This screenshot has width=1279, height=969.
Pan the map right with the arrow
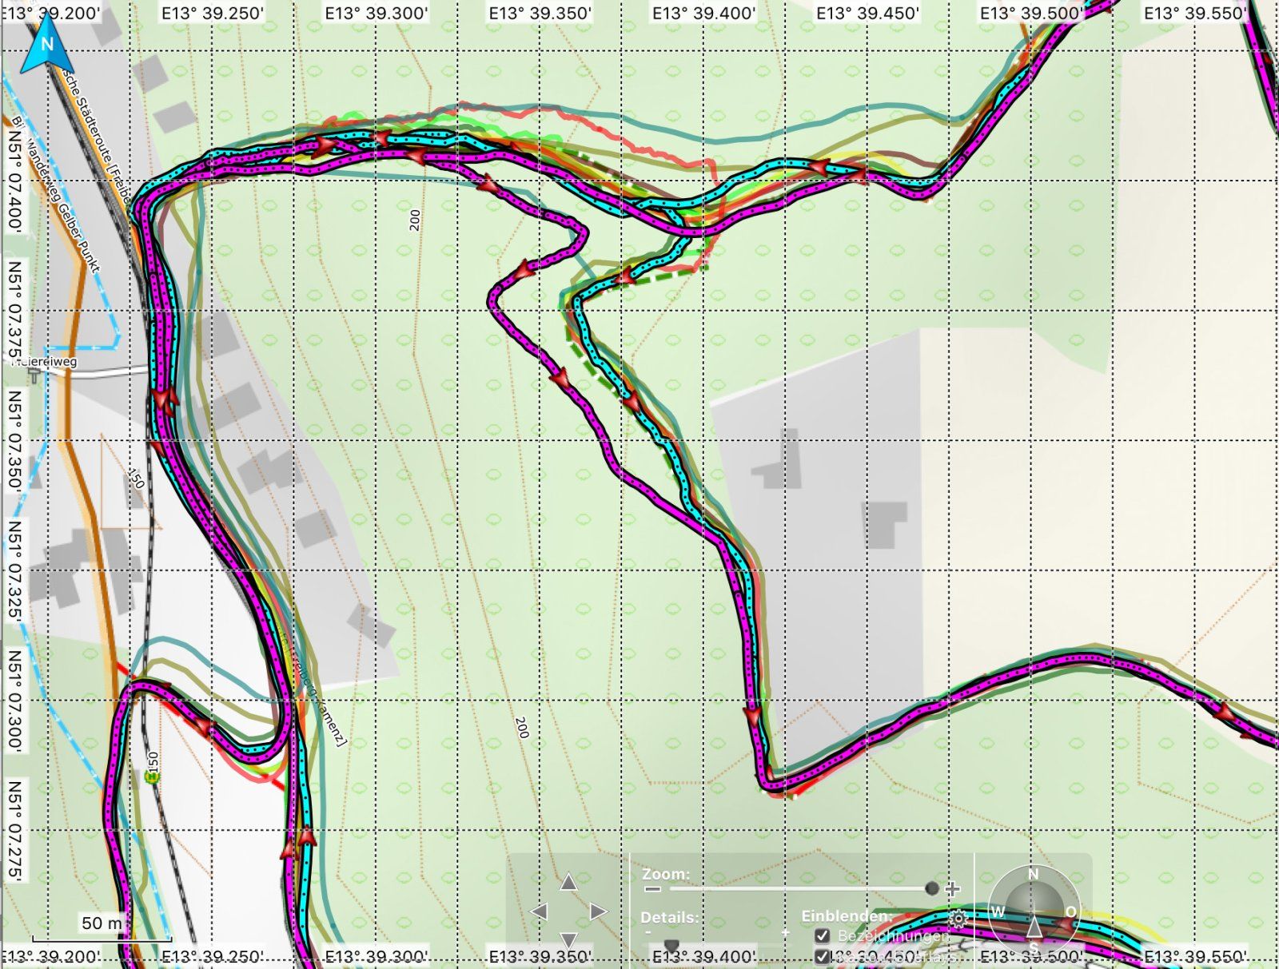coord(598,911)
